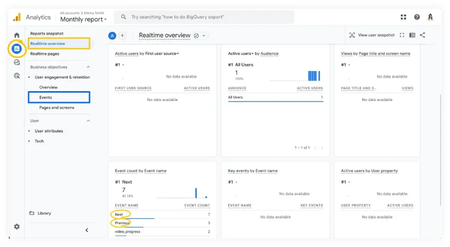Select the 'video_progress' event row
The height and width of the screenshot is (247, 450).
(162, 231)
